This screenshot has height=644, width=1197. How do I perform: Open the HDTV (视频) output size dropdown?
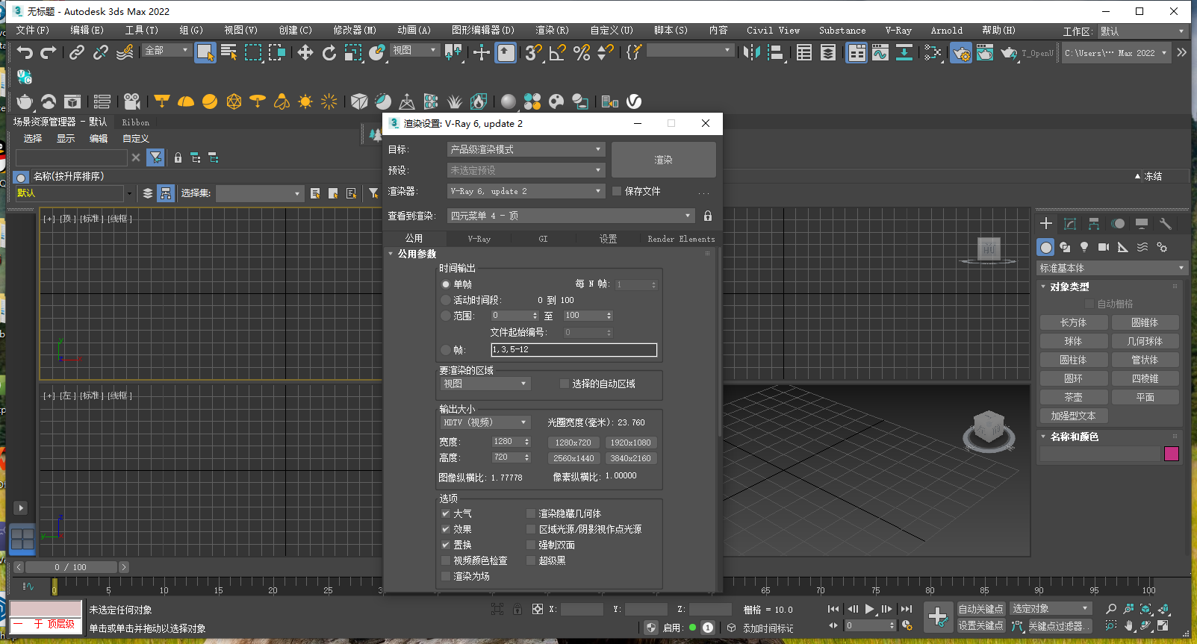point(485,422)
